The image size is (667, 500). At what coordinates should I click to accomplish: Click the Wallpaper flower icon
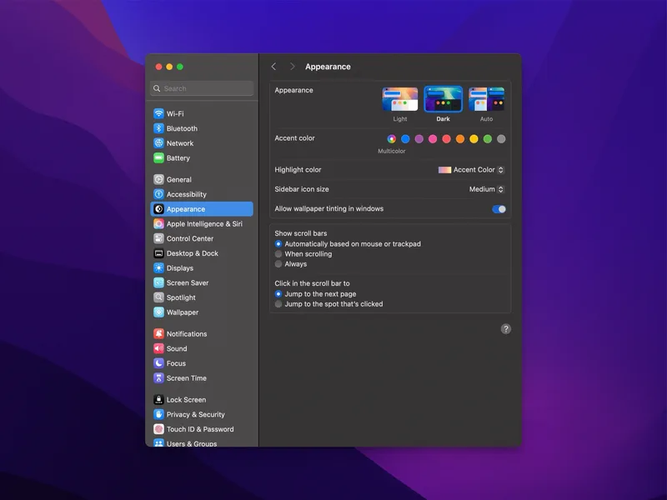coord(158,312)
